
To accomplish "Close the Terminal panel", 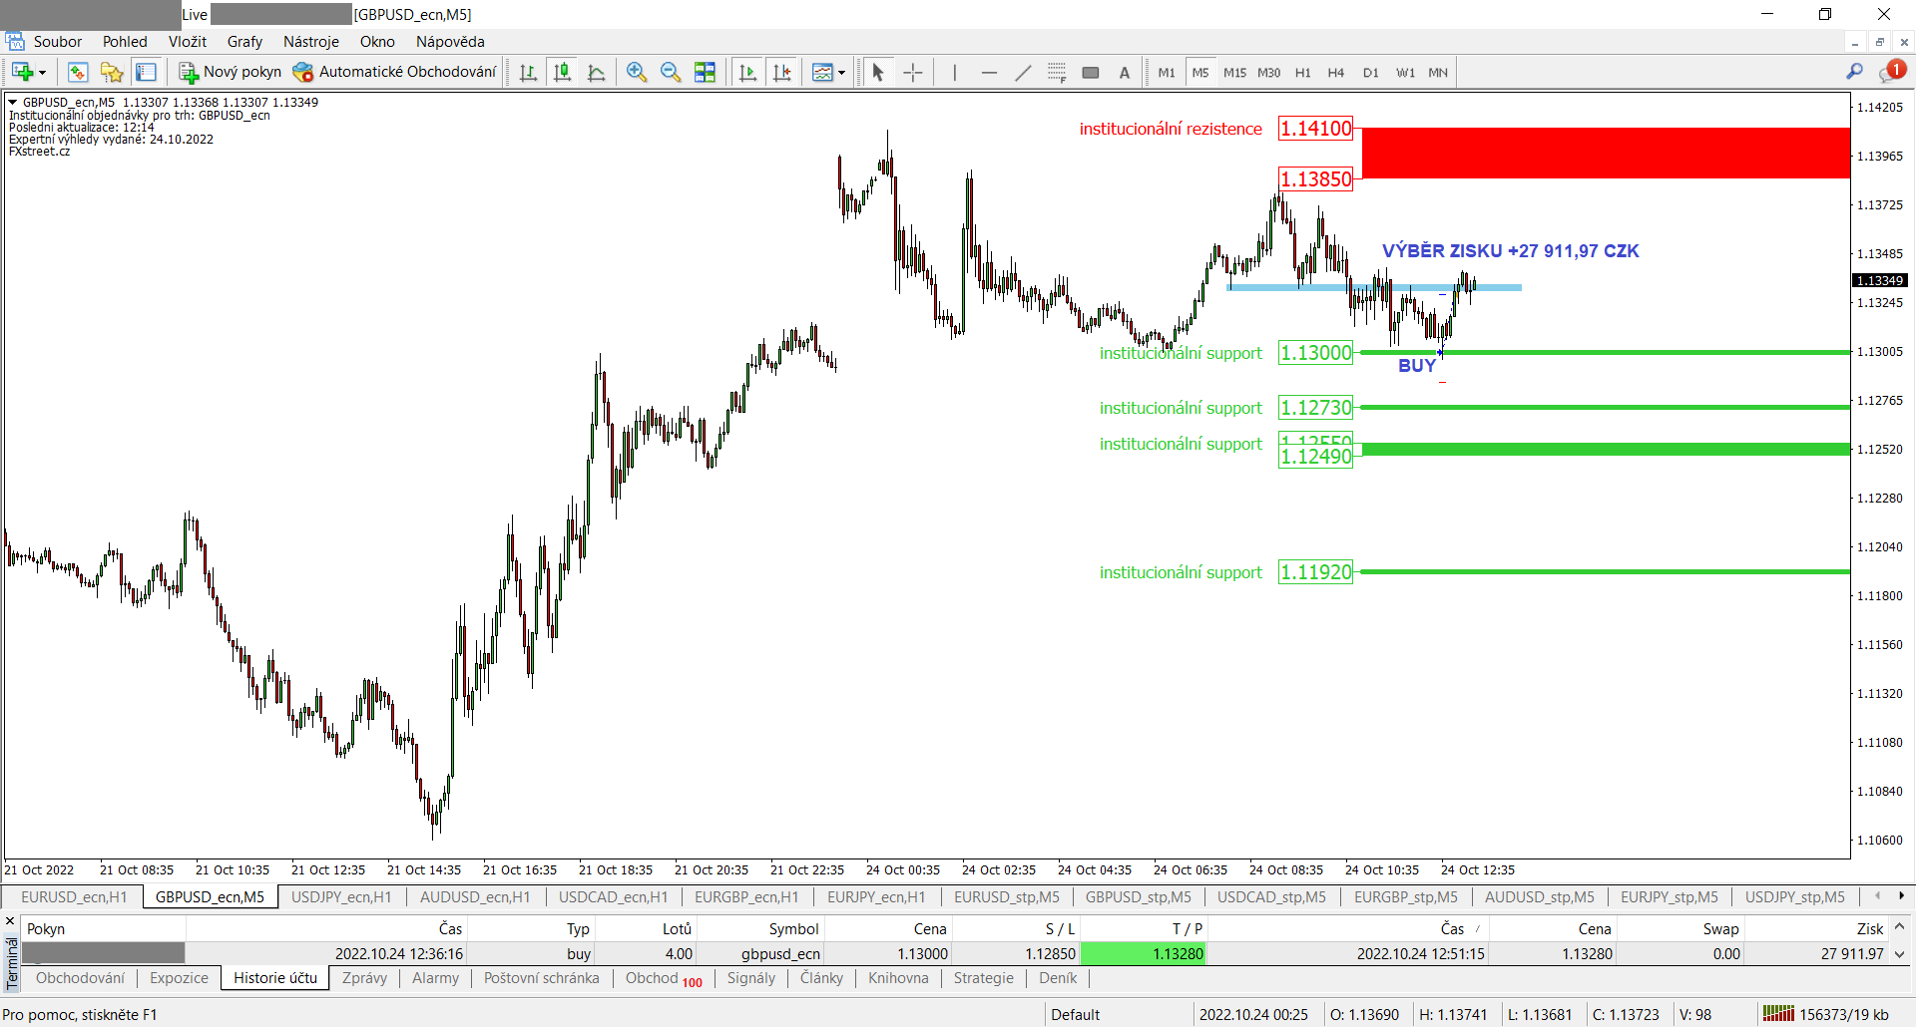I will (x=10, y=921).
